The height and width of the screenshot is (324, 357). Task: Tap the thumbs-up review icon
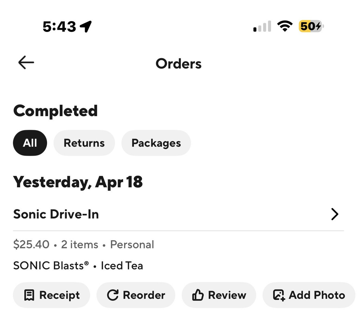(x=198, y=295)
